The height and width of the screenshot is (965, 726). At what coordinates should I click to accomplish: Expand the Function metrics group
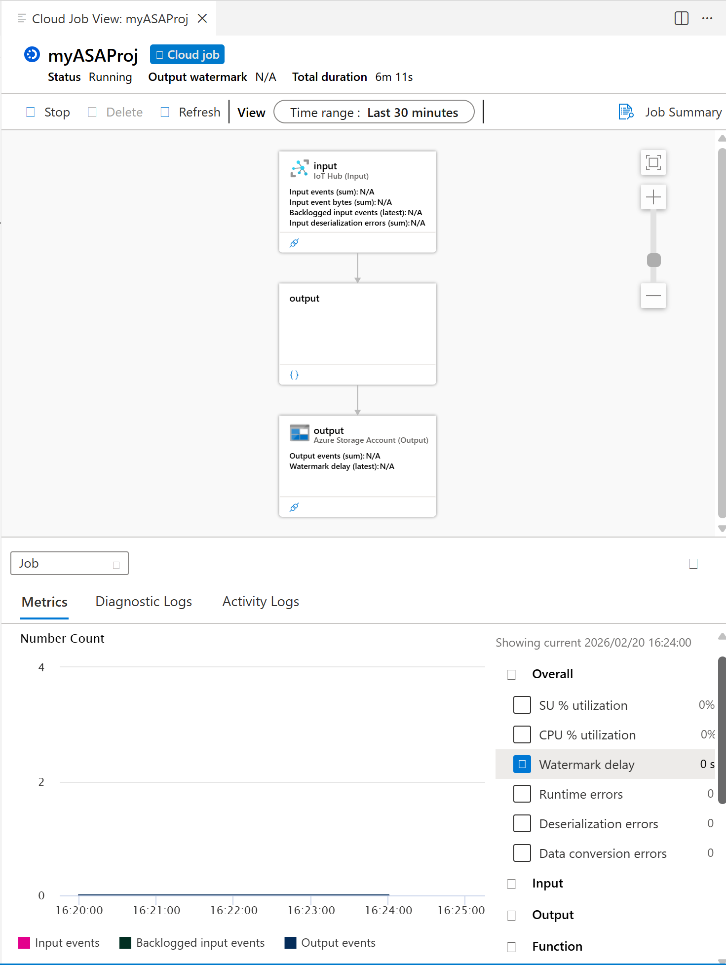coord(512,947)
